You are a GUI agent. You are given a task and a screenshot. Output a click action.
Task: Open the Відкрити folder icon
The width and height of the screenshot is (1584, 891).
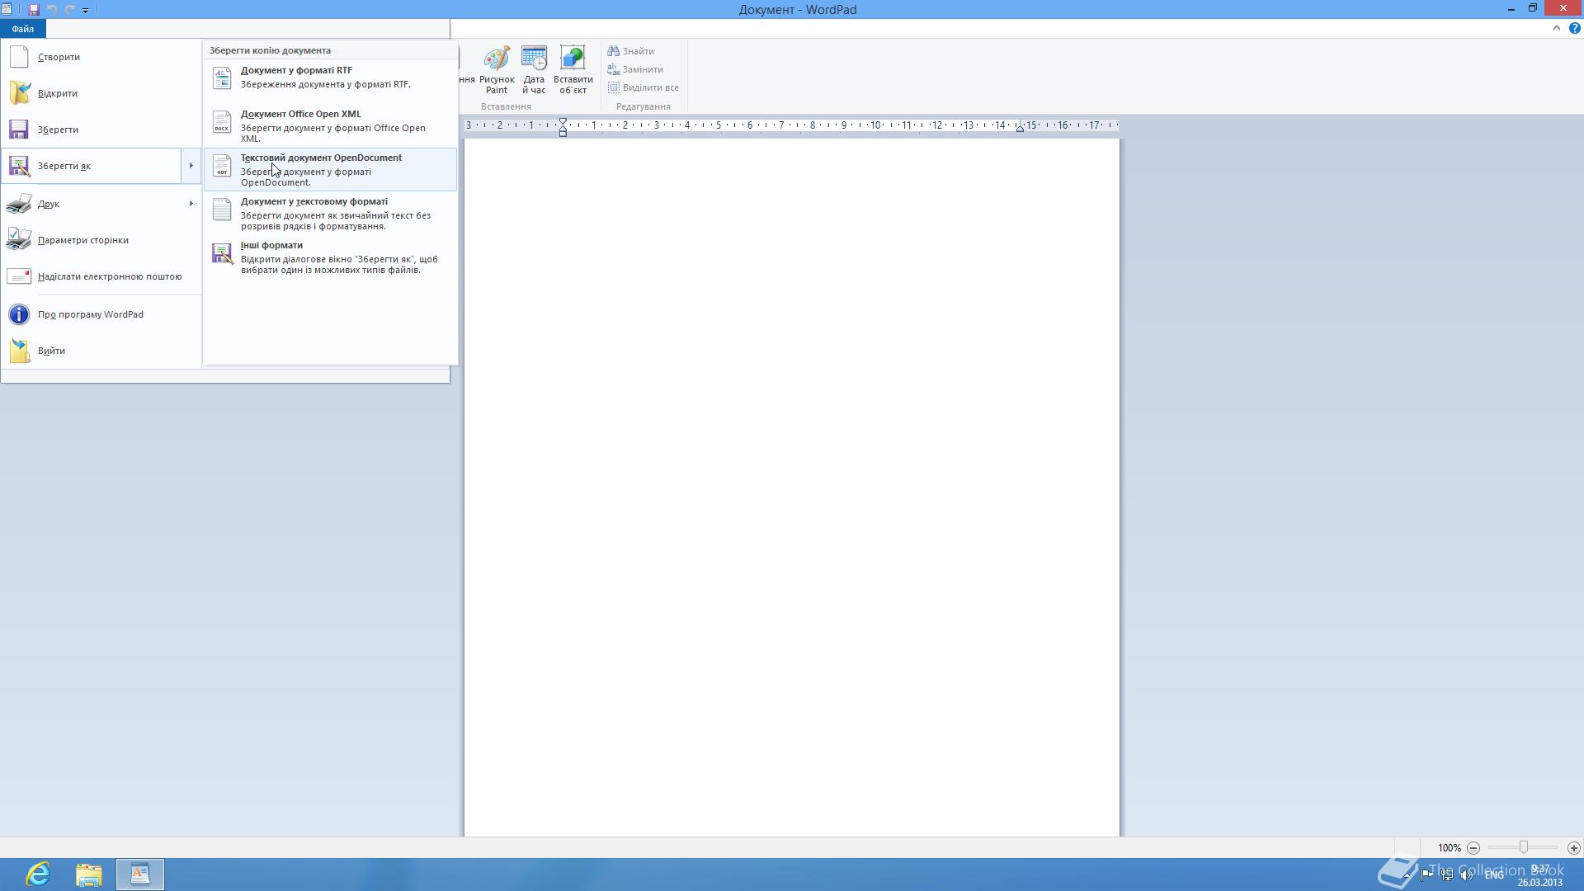19,93
